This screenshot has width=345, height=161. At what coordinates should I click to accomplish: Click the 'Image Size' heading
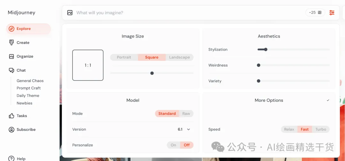click(x=133, y=36)
